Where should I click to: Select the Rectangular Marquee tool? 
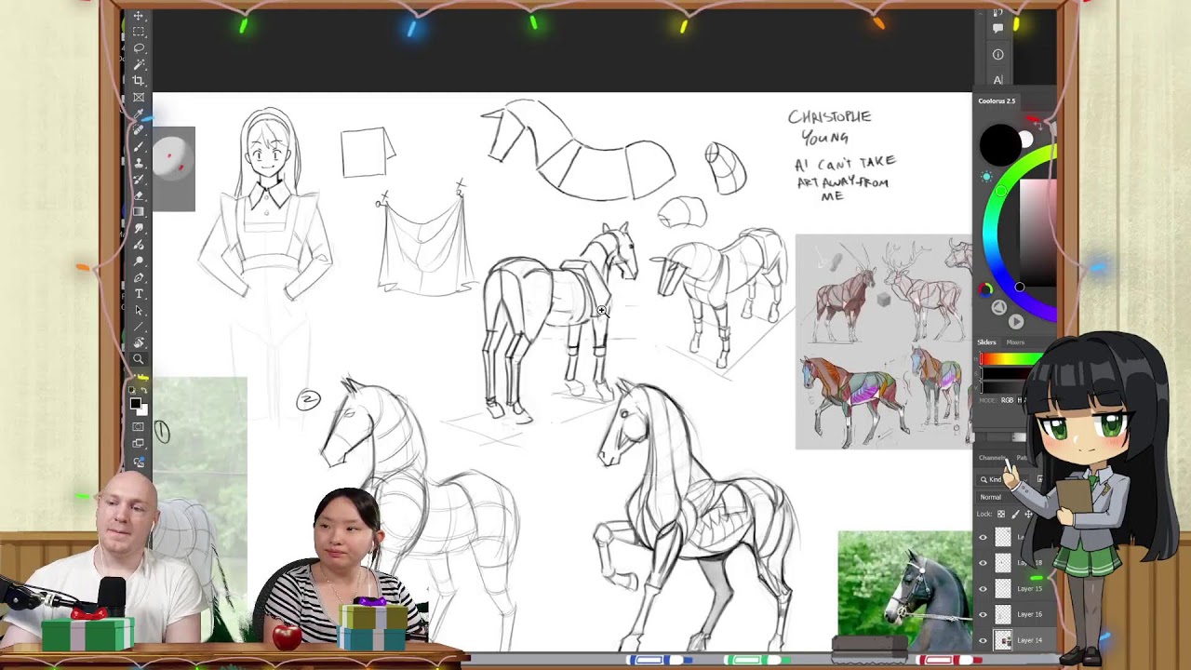click(x=139, y=31)
